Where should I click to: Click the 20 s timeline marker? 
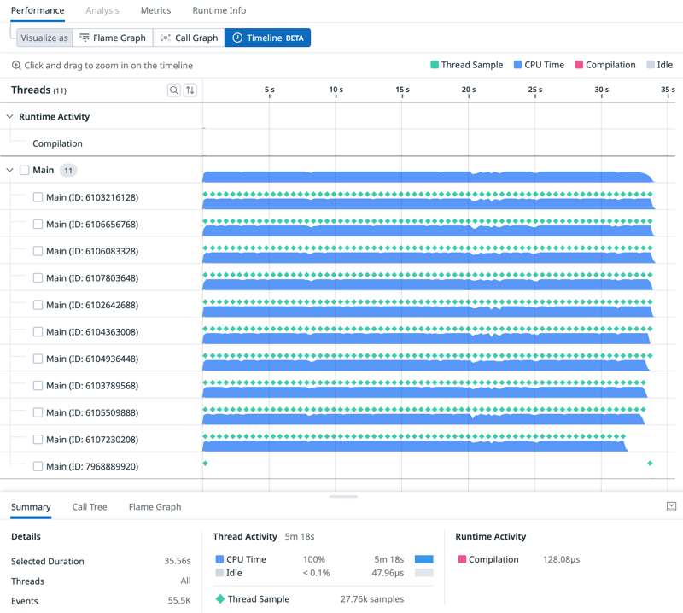pos(469,90)
